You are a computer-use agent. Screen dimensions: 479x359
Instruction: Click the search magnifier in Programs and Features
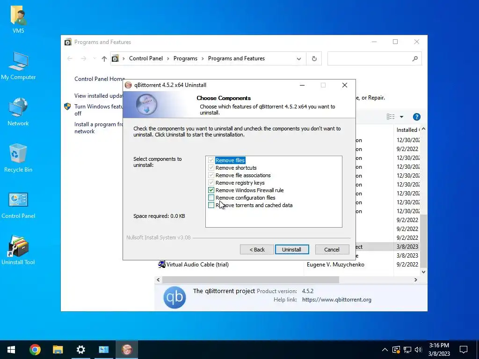coord(414,58)
